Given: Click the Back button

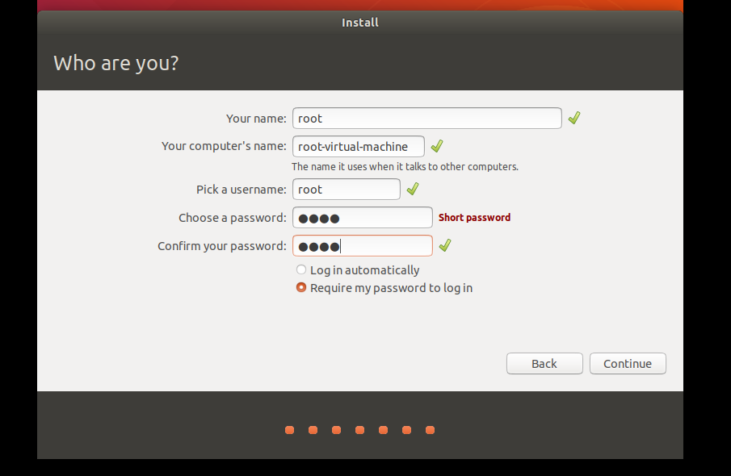Looking at the screenshot, I should (x=544, y=363).
